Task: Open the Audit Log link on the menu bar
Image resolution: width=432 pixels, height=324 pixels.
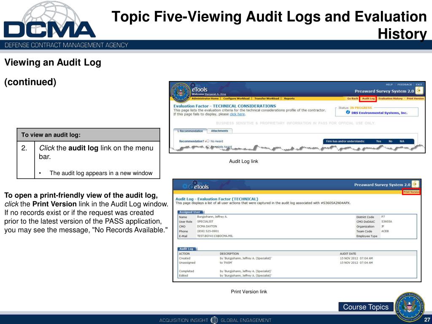Action: click(368, 98)
